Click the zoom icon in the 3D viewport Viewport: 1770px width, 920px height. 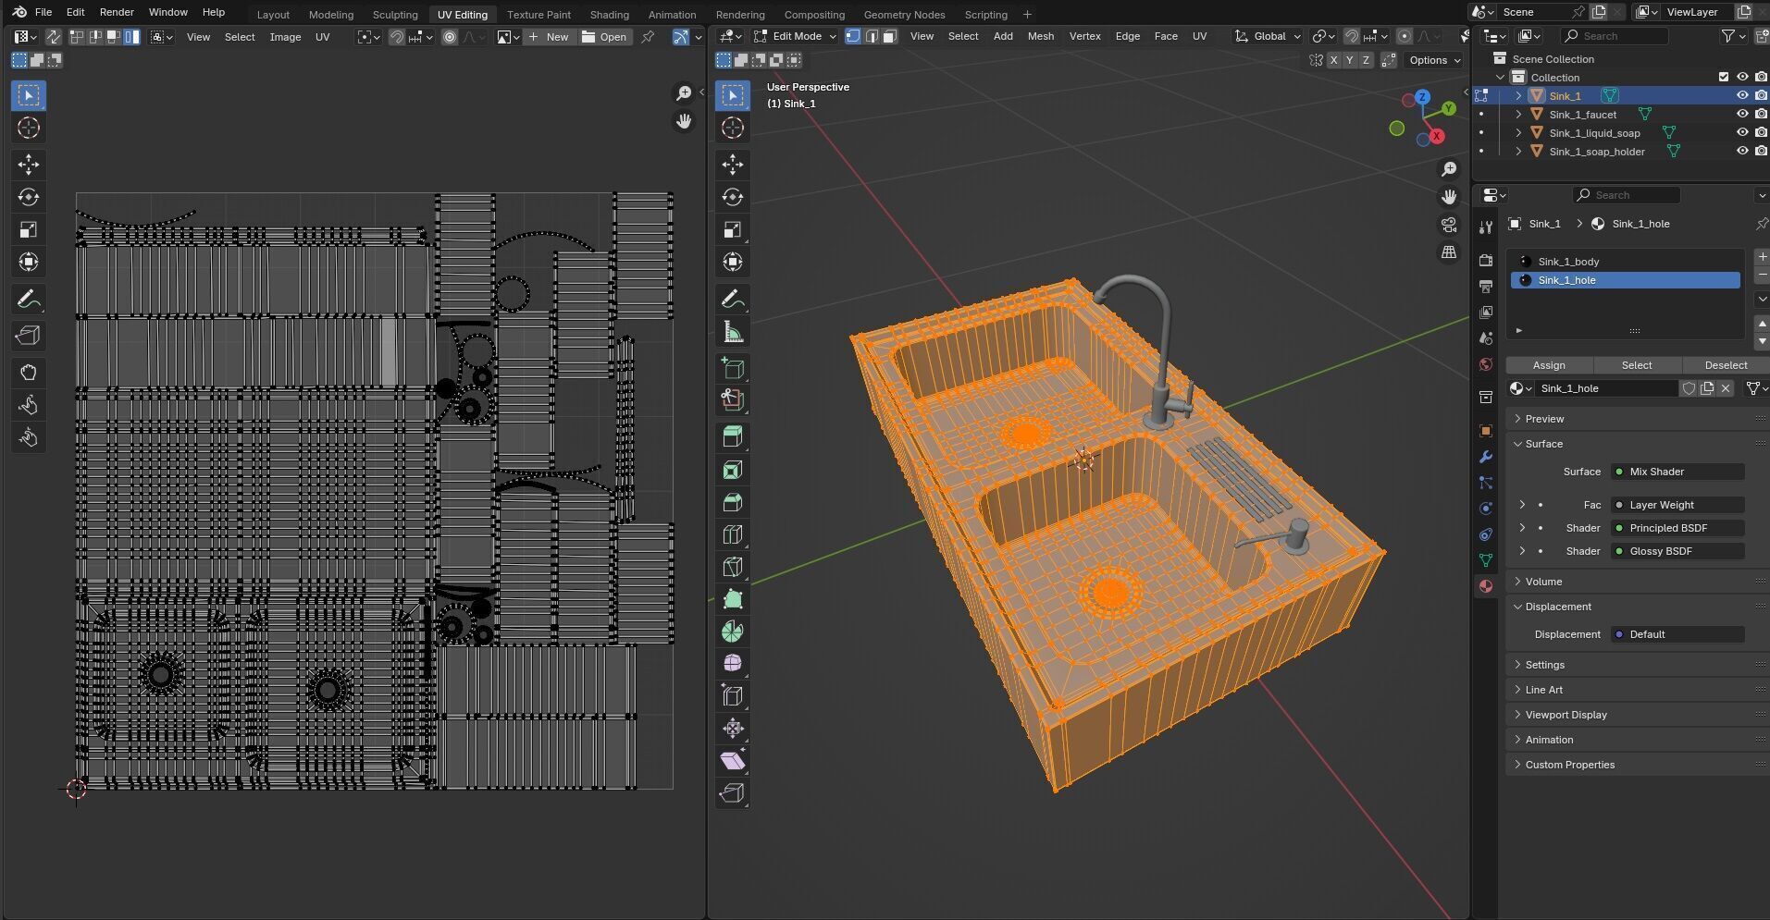click(1449, 169)
